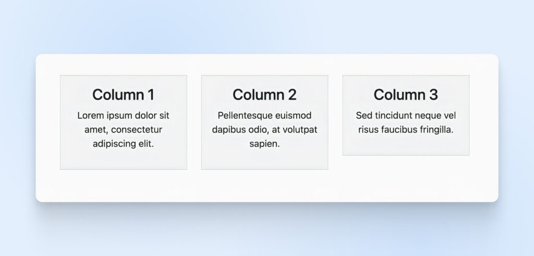534x256 pixels.
Task: Click the "dapibus odio, at volutpat" line
Action: [264, 130]
